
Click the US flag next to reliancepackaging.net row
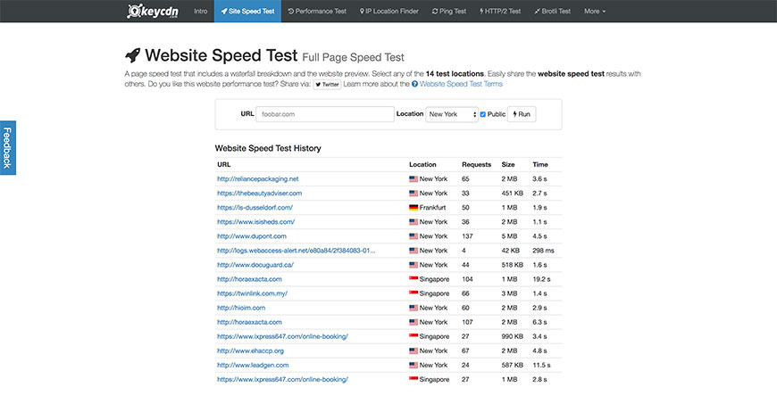pyautogui.click(x=414, y=178)
